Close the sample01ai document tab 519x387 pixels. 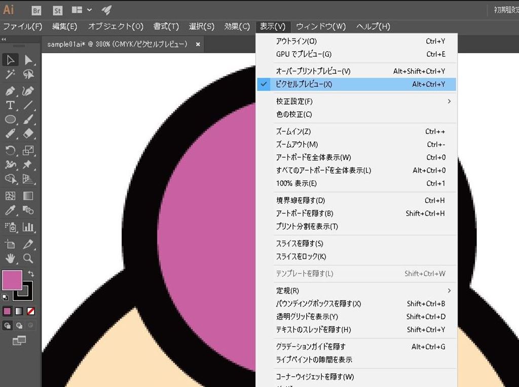pyautogui.click(x=198, y=45)
